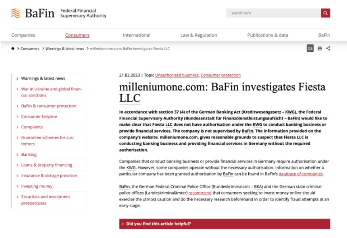Open the International navigation menu
This screenshot has height=238, width=347.
tap(137, 35)
